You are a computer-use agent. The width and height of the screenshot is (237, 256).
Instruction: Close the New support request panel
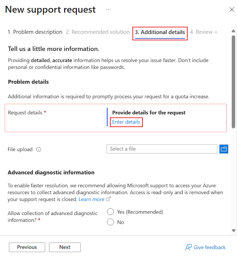pyautogui.click(x=232, y=9)
